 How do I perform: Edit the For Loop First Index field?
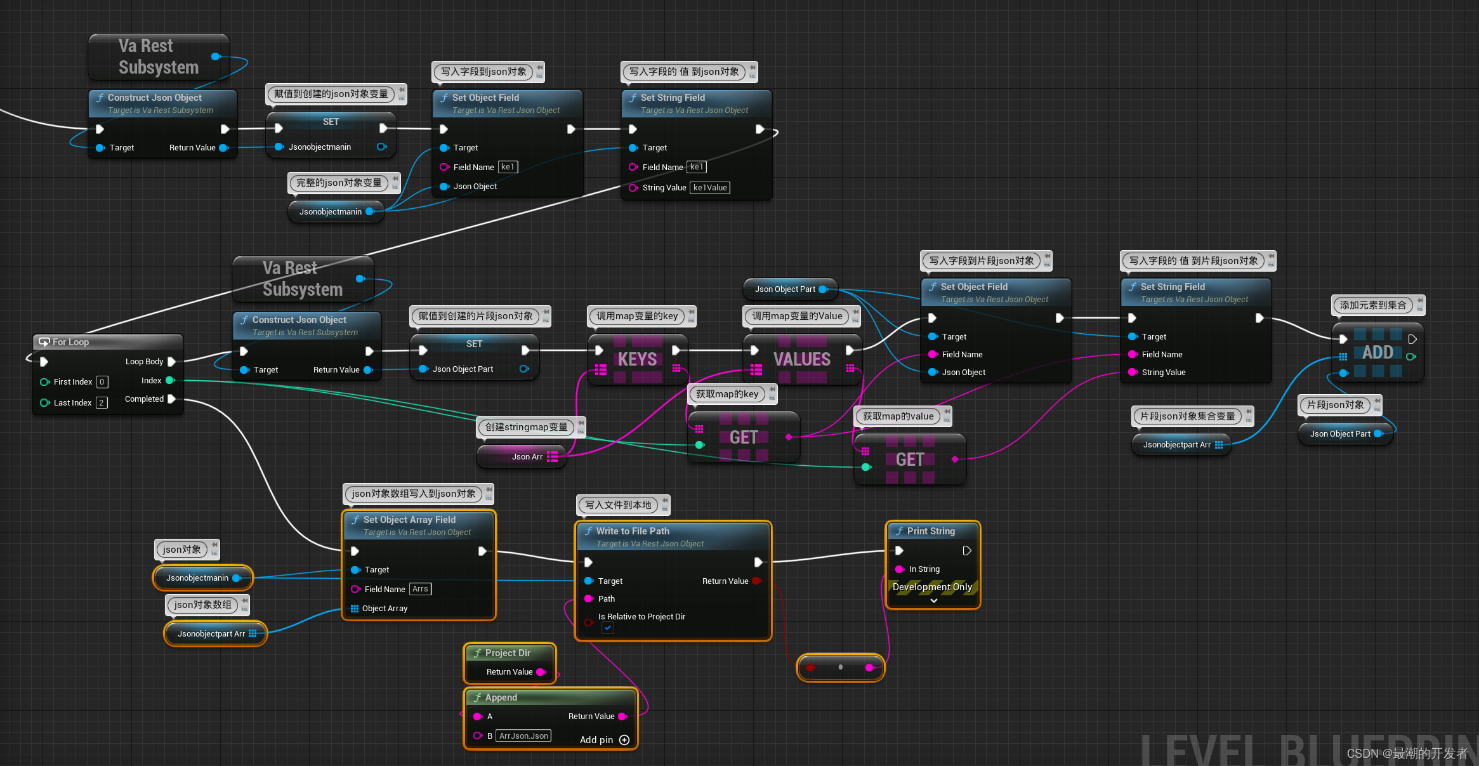(x=102, y=381)
